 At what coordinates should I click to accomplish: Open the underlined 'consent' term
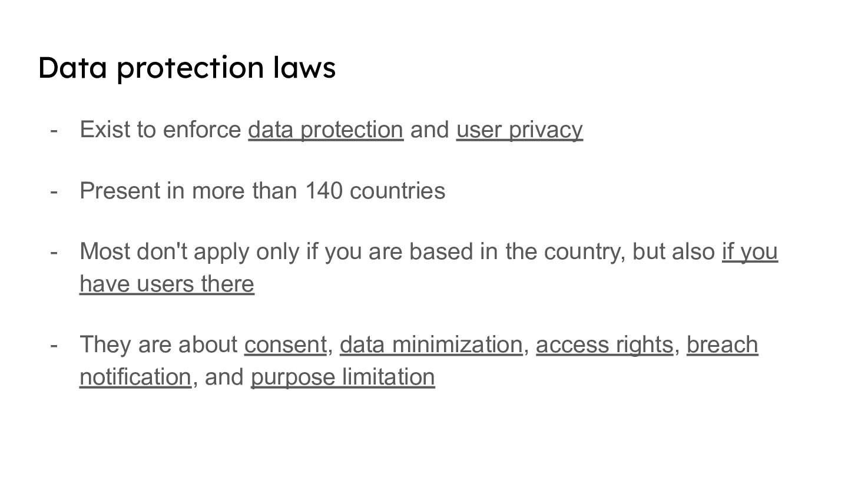coord(285,344)
